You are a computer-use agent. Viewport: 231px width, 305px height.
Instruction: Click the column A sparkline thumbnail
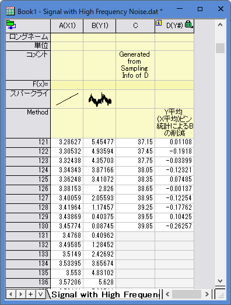point(67,99)
